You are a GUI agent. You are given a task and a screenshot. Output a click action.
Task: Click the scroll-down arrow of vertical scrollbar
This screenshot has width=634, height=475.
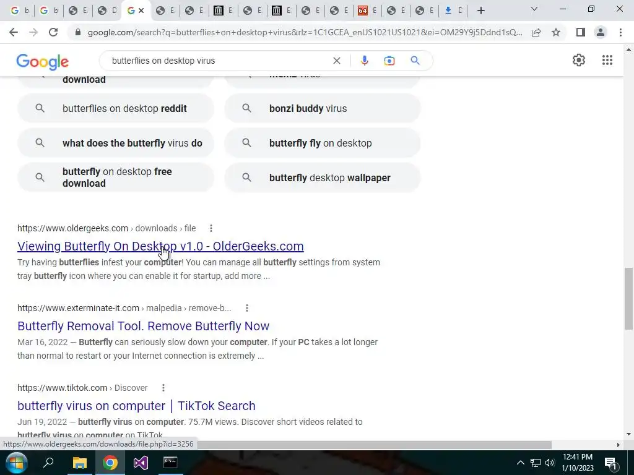(628, 435)
